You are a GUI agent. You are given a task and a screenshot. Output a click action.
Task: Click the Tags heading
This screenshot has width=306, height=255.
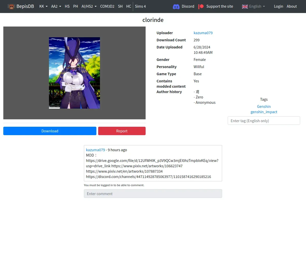(264, 99)
